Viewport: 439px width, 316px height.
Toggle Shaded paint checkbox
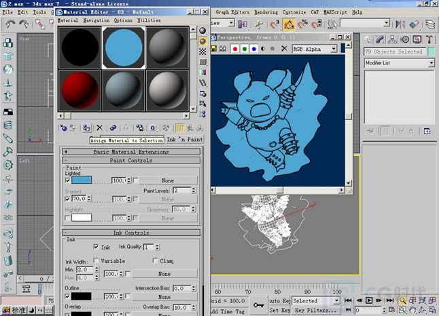(x=67, y=199)
